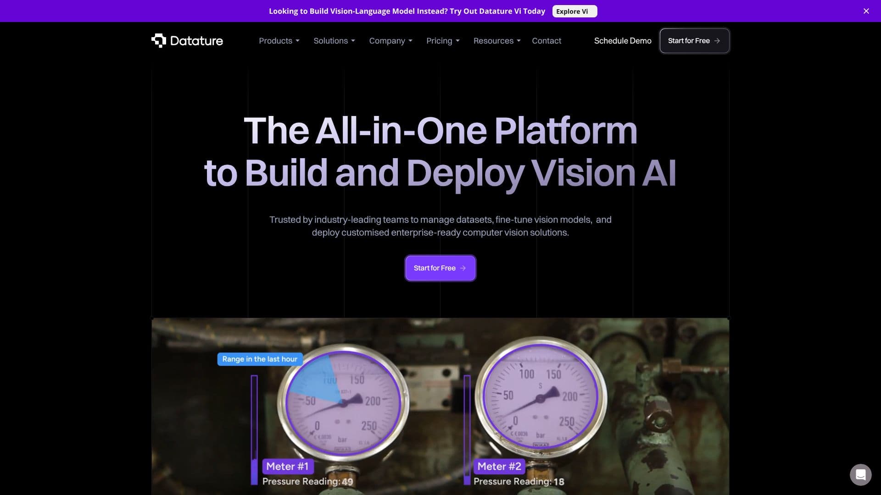Expand the Products dropdown menu
The width and height of the screenshot is (881, 495).
[x=279, y=41]
